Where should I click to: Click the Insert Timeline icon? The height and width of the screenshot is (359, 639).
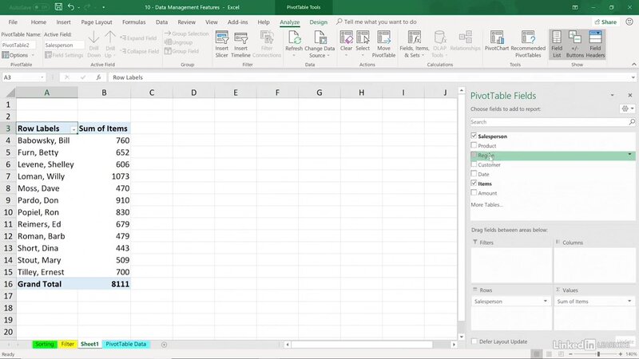pos(243,45)
